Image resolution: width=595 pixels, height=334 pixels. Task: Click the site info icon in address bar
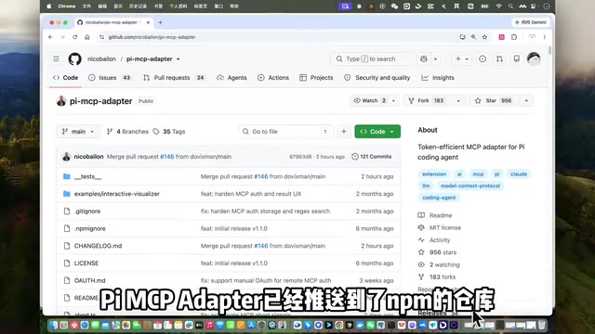[101, 37]
